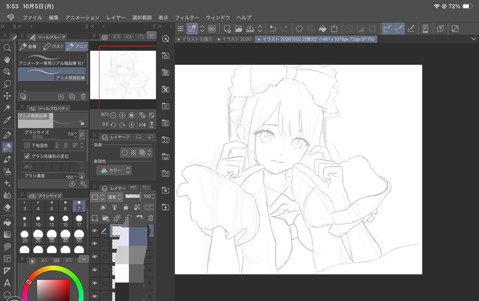The height and width of the screenshot is (301, 479).
Task: Switch to イラスト 3[復元 document tab
Action: 195,39
